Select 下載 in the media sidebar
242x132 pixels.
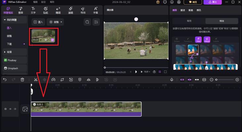[9, 44]
